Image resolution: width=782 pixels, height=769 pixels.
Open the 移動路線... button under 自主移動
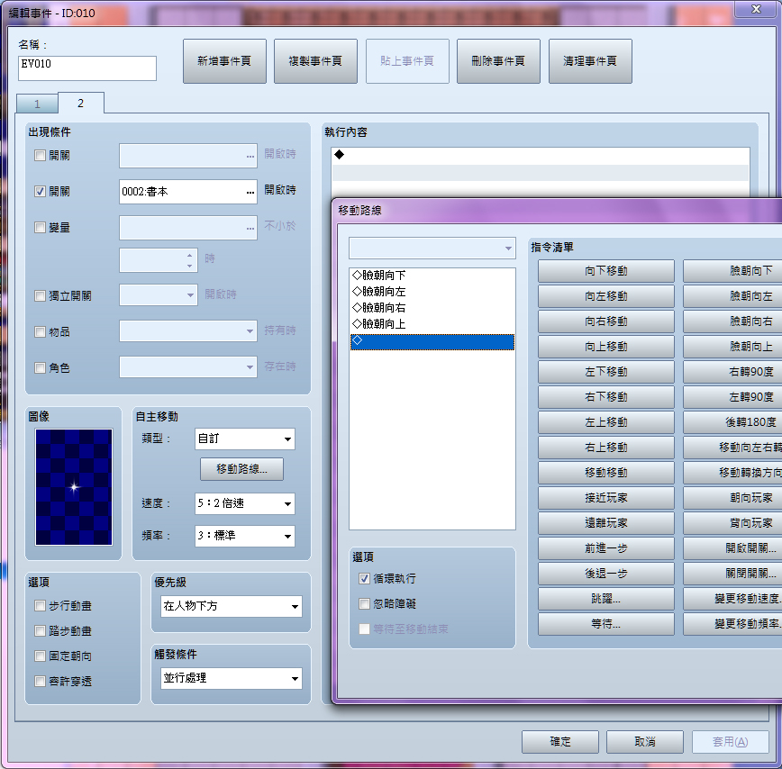pyautogui.click(x=241, y=469)
